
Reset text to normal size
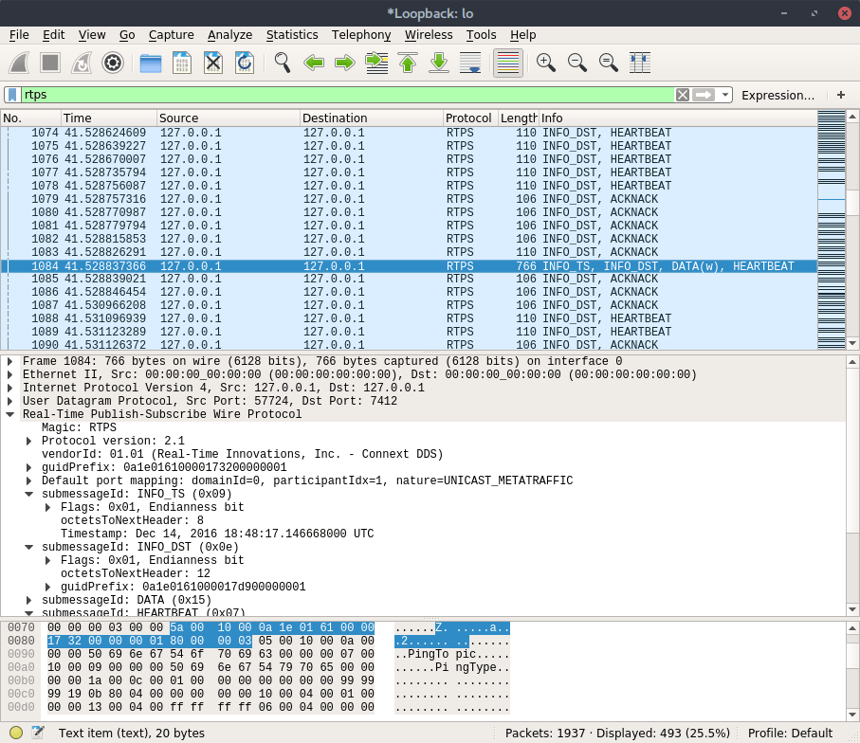(608, 63)
